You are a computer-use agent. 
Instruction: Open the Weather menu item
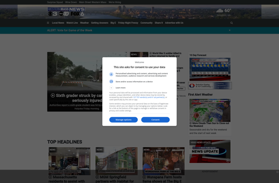click(84, 23)
